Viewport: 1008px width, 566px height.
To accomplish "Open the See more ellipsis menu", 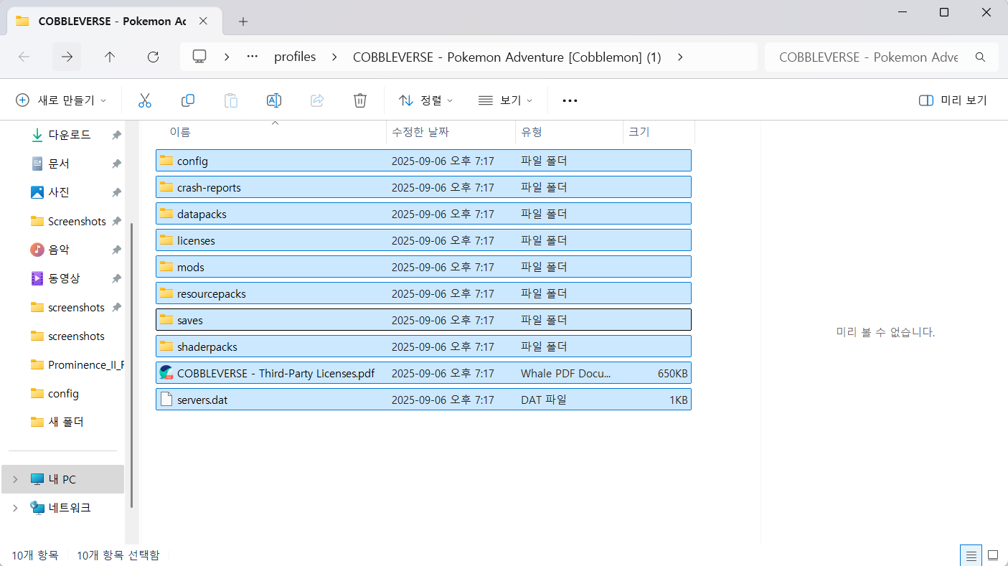I will tap(570, 100).
